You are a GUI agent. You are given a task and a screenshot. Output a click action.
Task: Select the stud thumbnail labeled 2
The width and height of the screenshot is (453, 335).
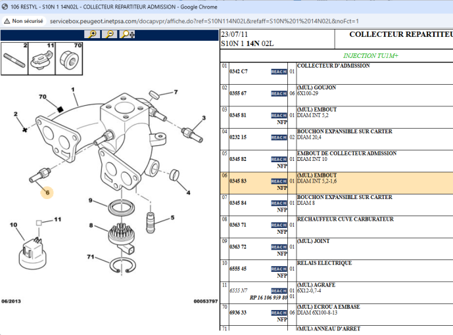(x=16, y=59)
